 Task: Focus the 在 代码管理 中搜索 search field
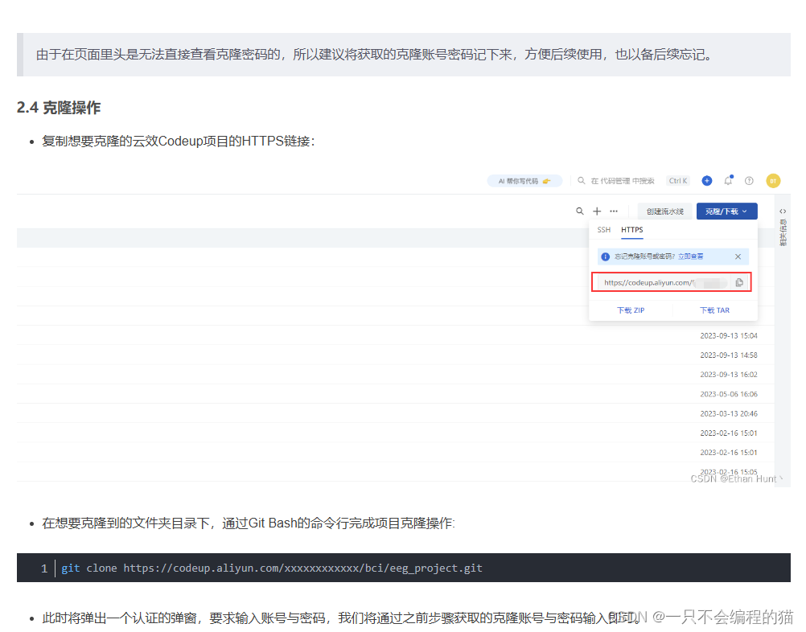coord(622,181)
